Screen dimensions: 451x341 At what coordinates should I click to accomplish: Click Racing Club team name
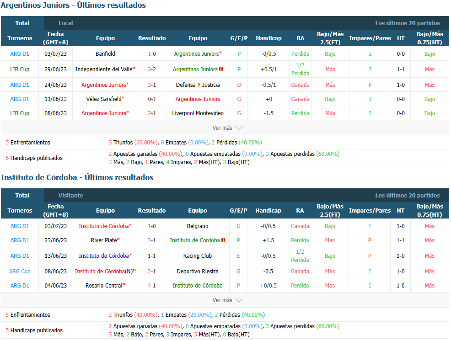tap(198, 256)
